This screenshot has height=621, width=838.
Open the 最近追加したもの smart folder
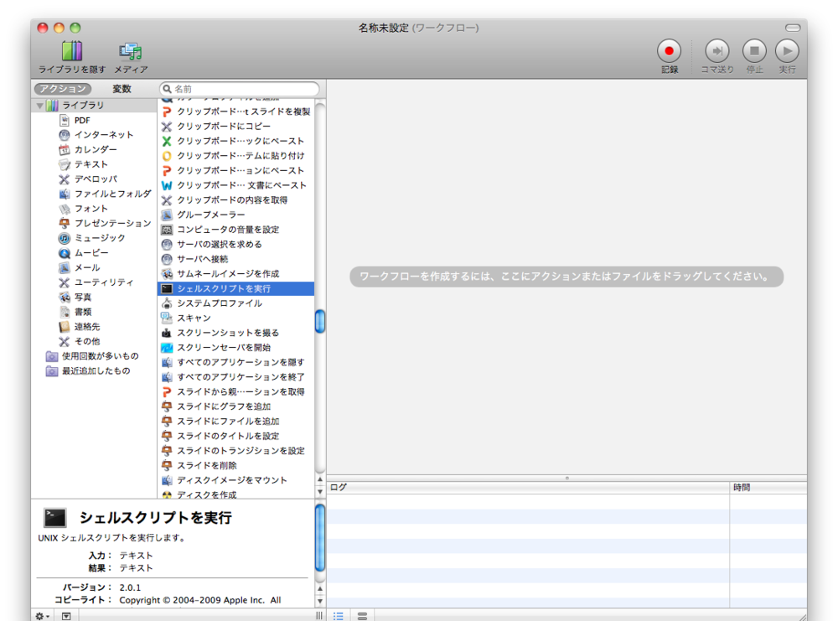(x=88, y=371)
